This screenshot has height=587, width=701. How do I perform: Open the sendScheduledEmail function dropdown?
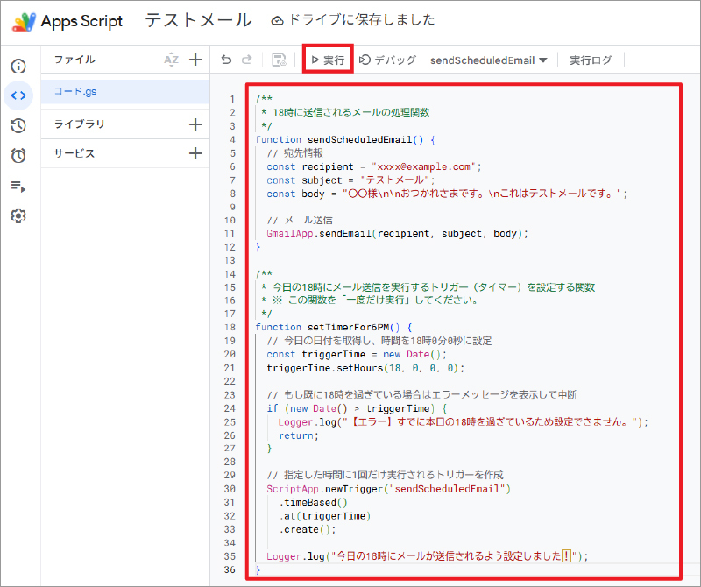[488, 60]
